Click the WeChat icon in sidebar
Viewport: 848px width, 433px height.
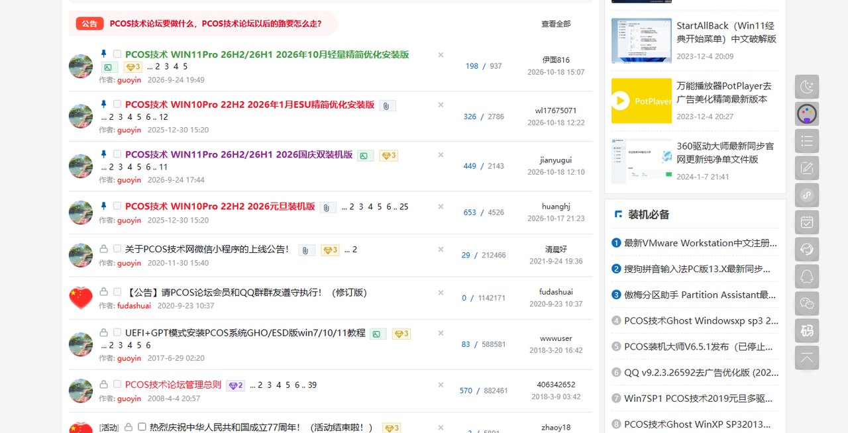807,304
